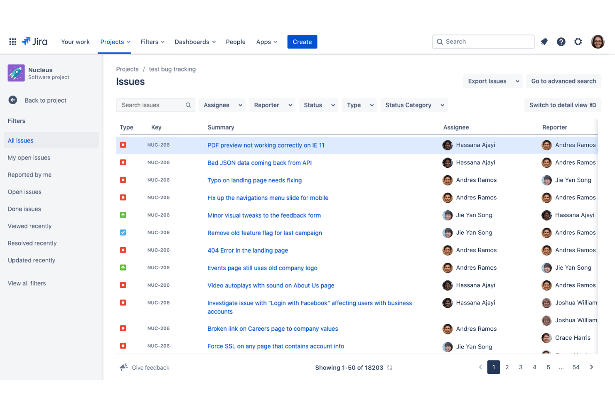Viewport: 615px width, 410px height.
Task: Click the checkmark task icon for feature flag issue
Action: pos(123,232)
